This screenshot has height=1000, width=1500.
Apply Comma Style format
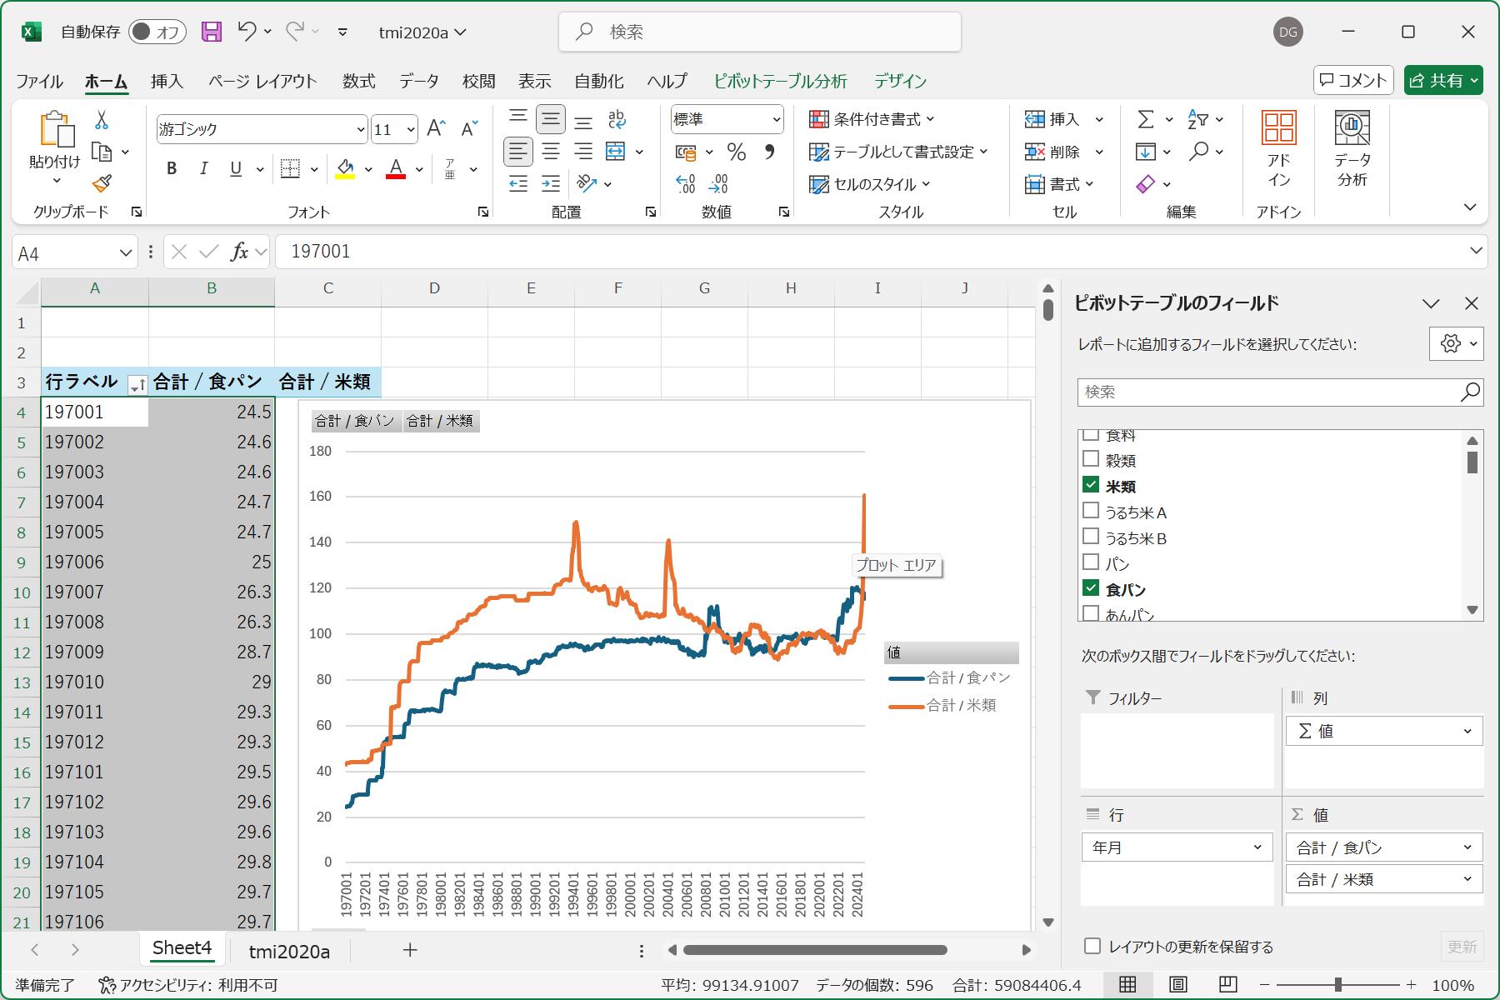click(x=769, y=152)
